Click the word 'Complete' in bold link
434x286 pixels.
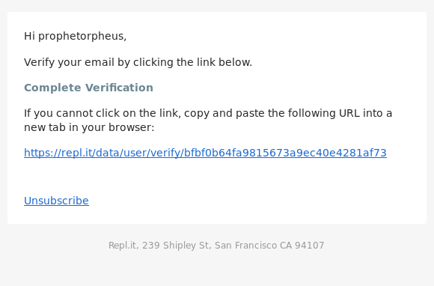52,88
